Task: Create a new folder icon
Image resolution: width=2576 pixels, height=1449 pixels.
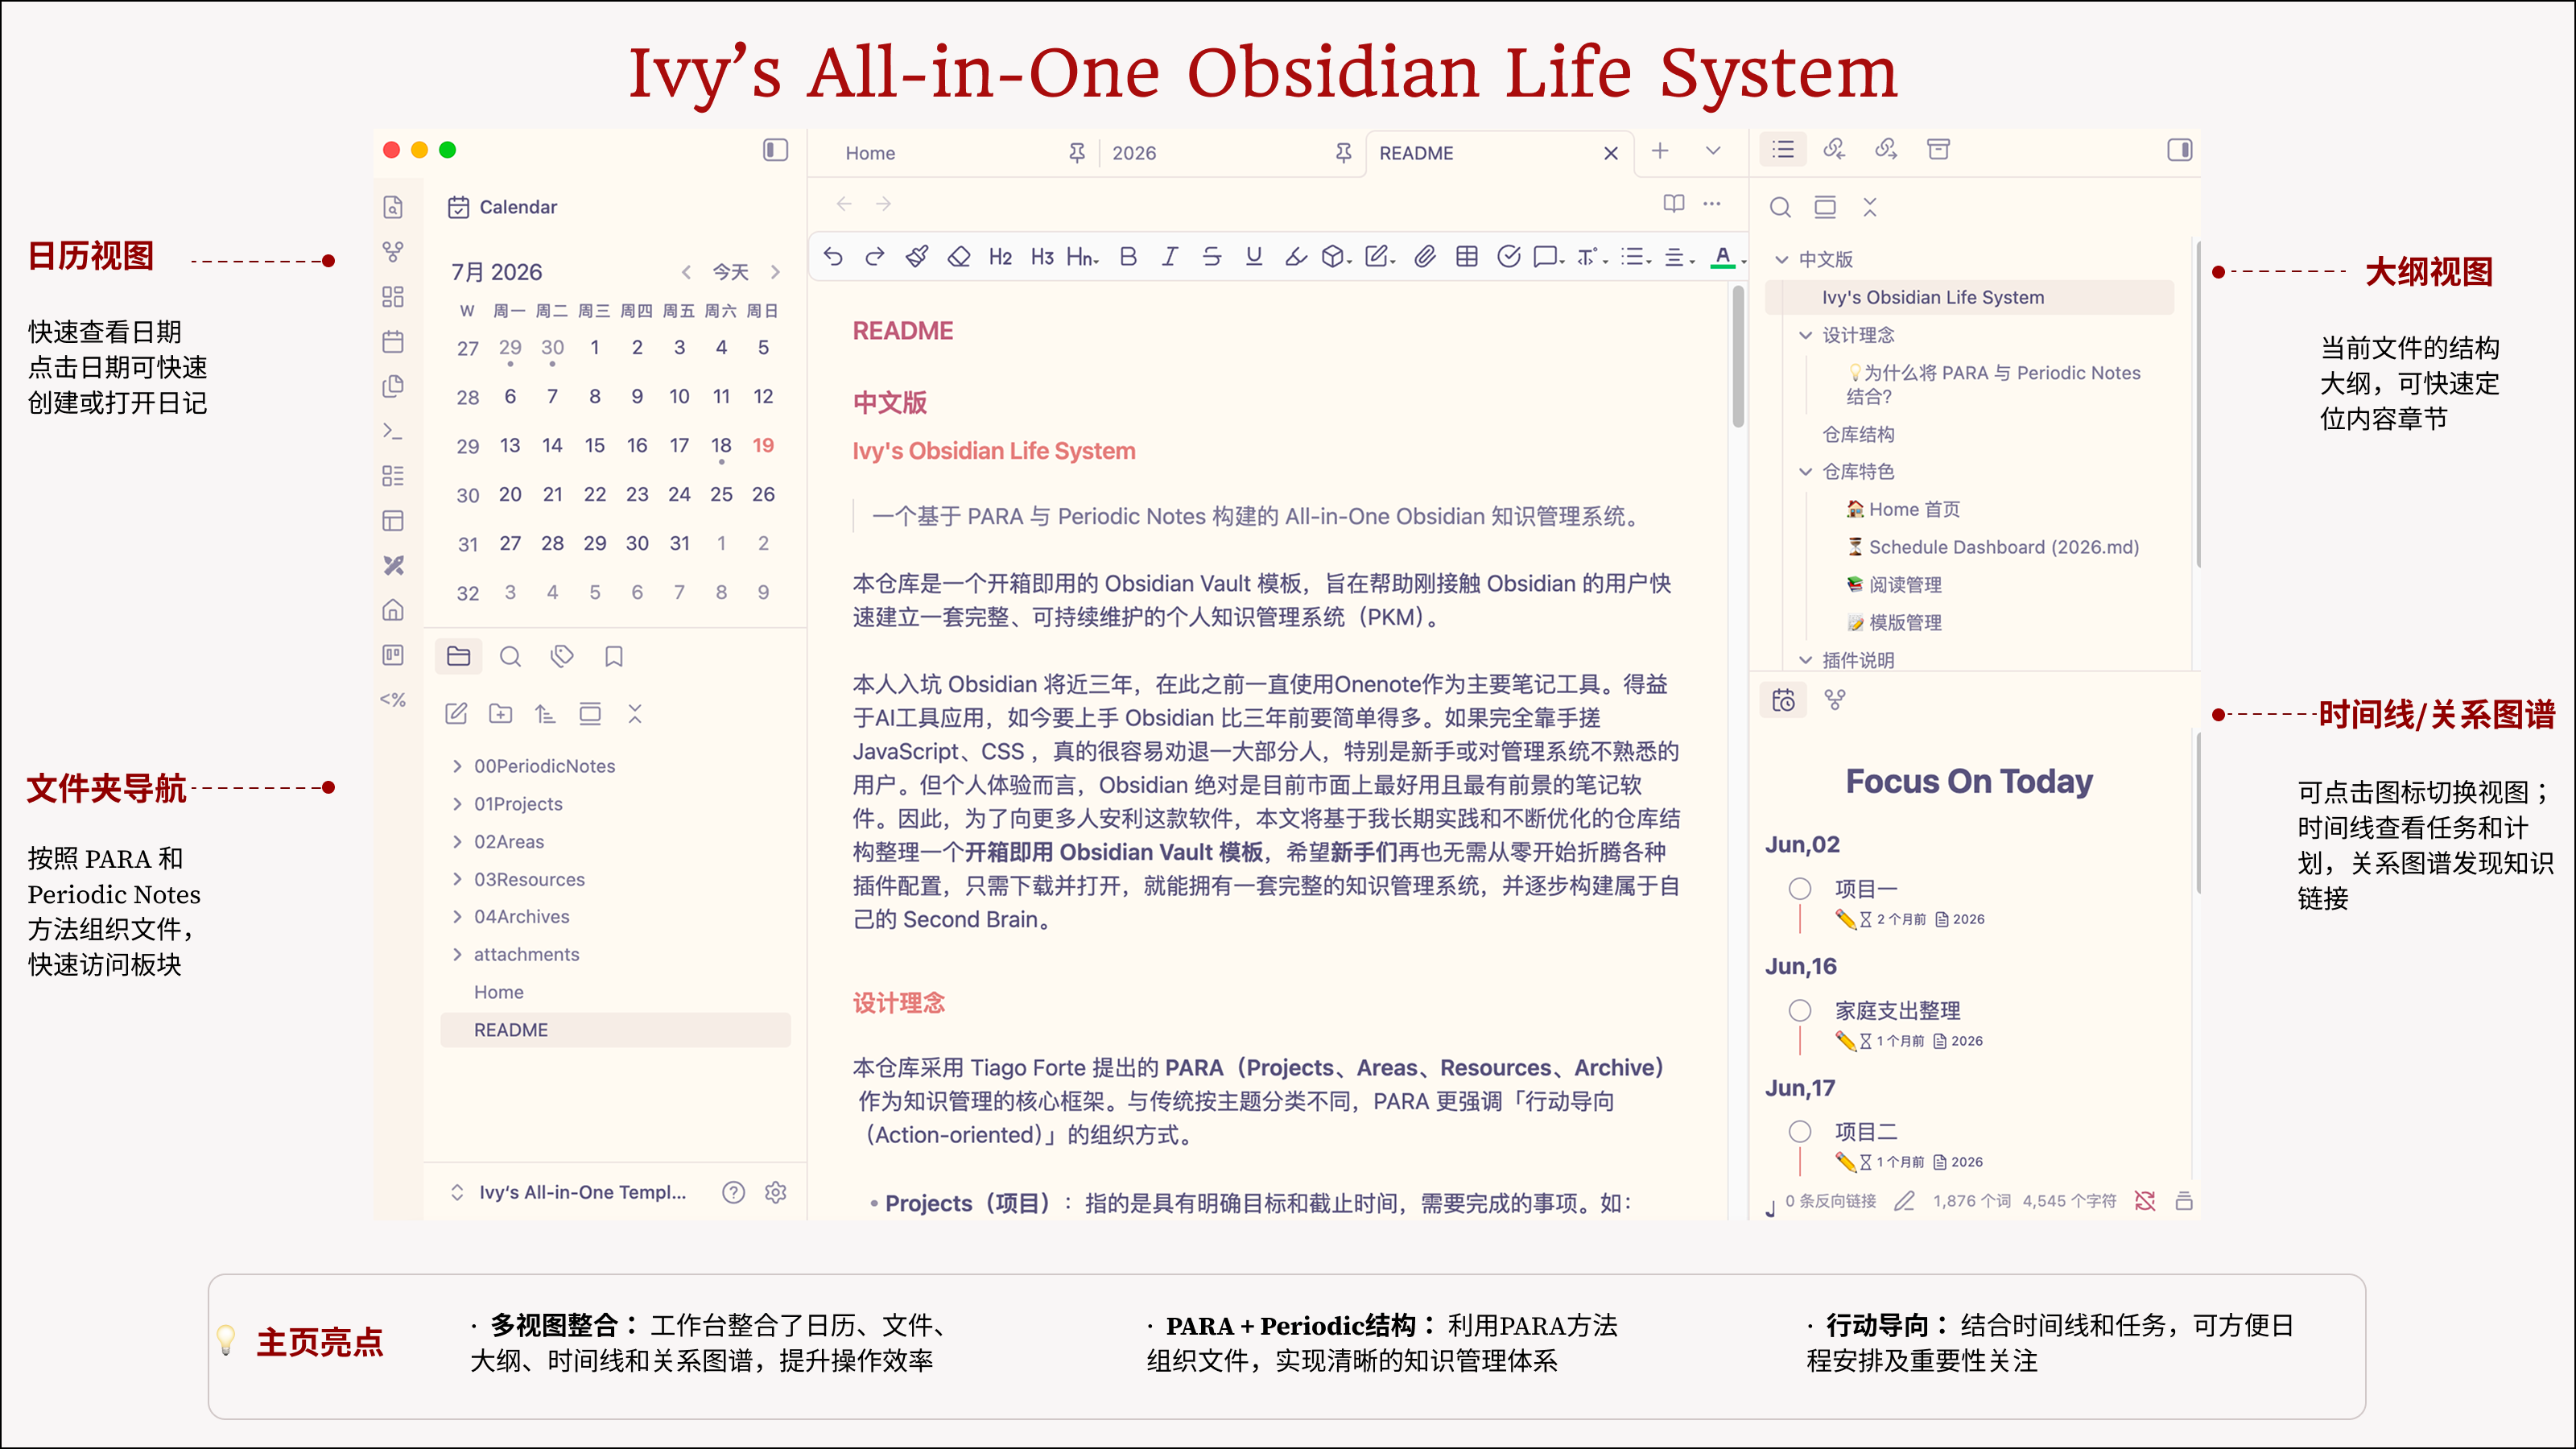Action: pos(500,713)
